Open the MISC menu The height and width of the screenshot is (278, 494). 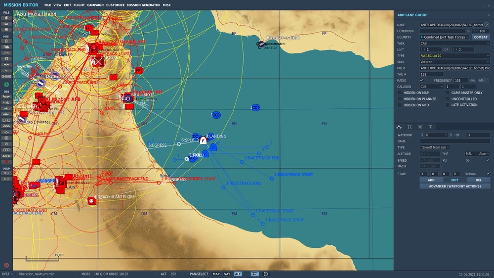click(166, 5)
